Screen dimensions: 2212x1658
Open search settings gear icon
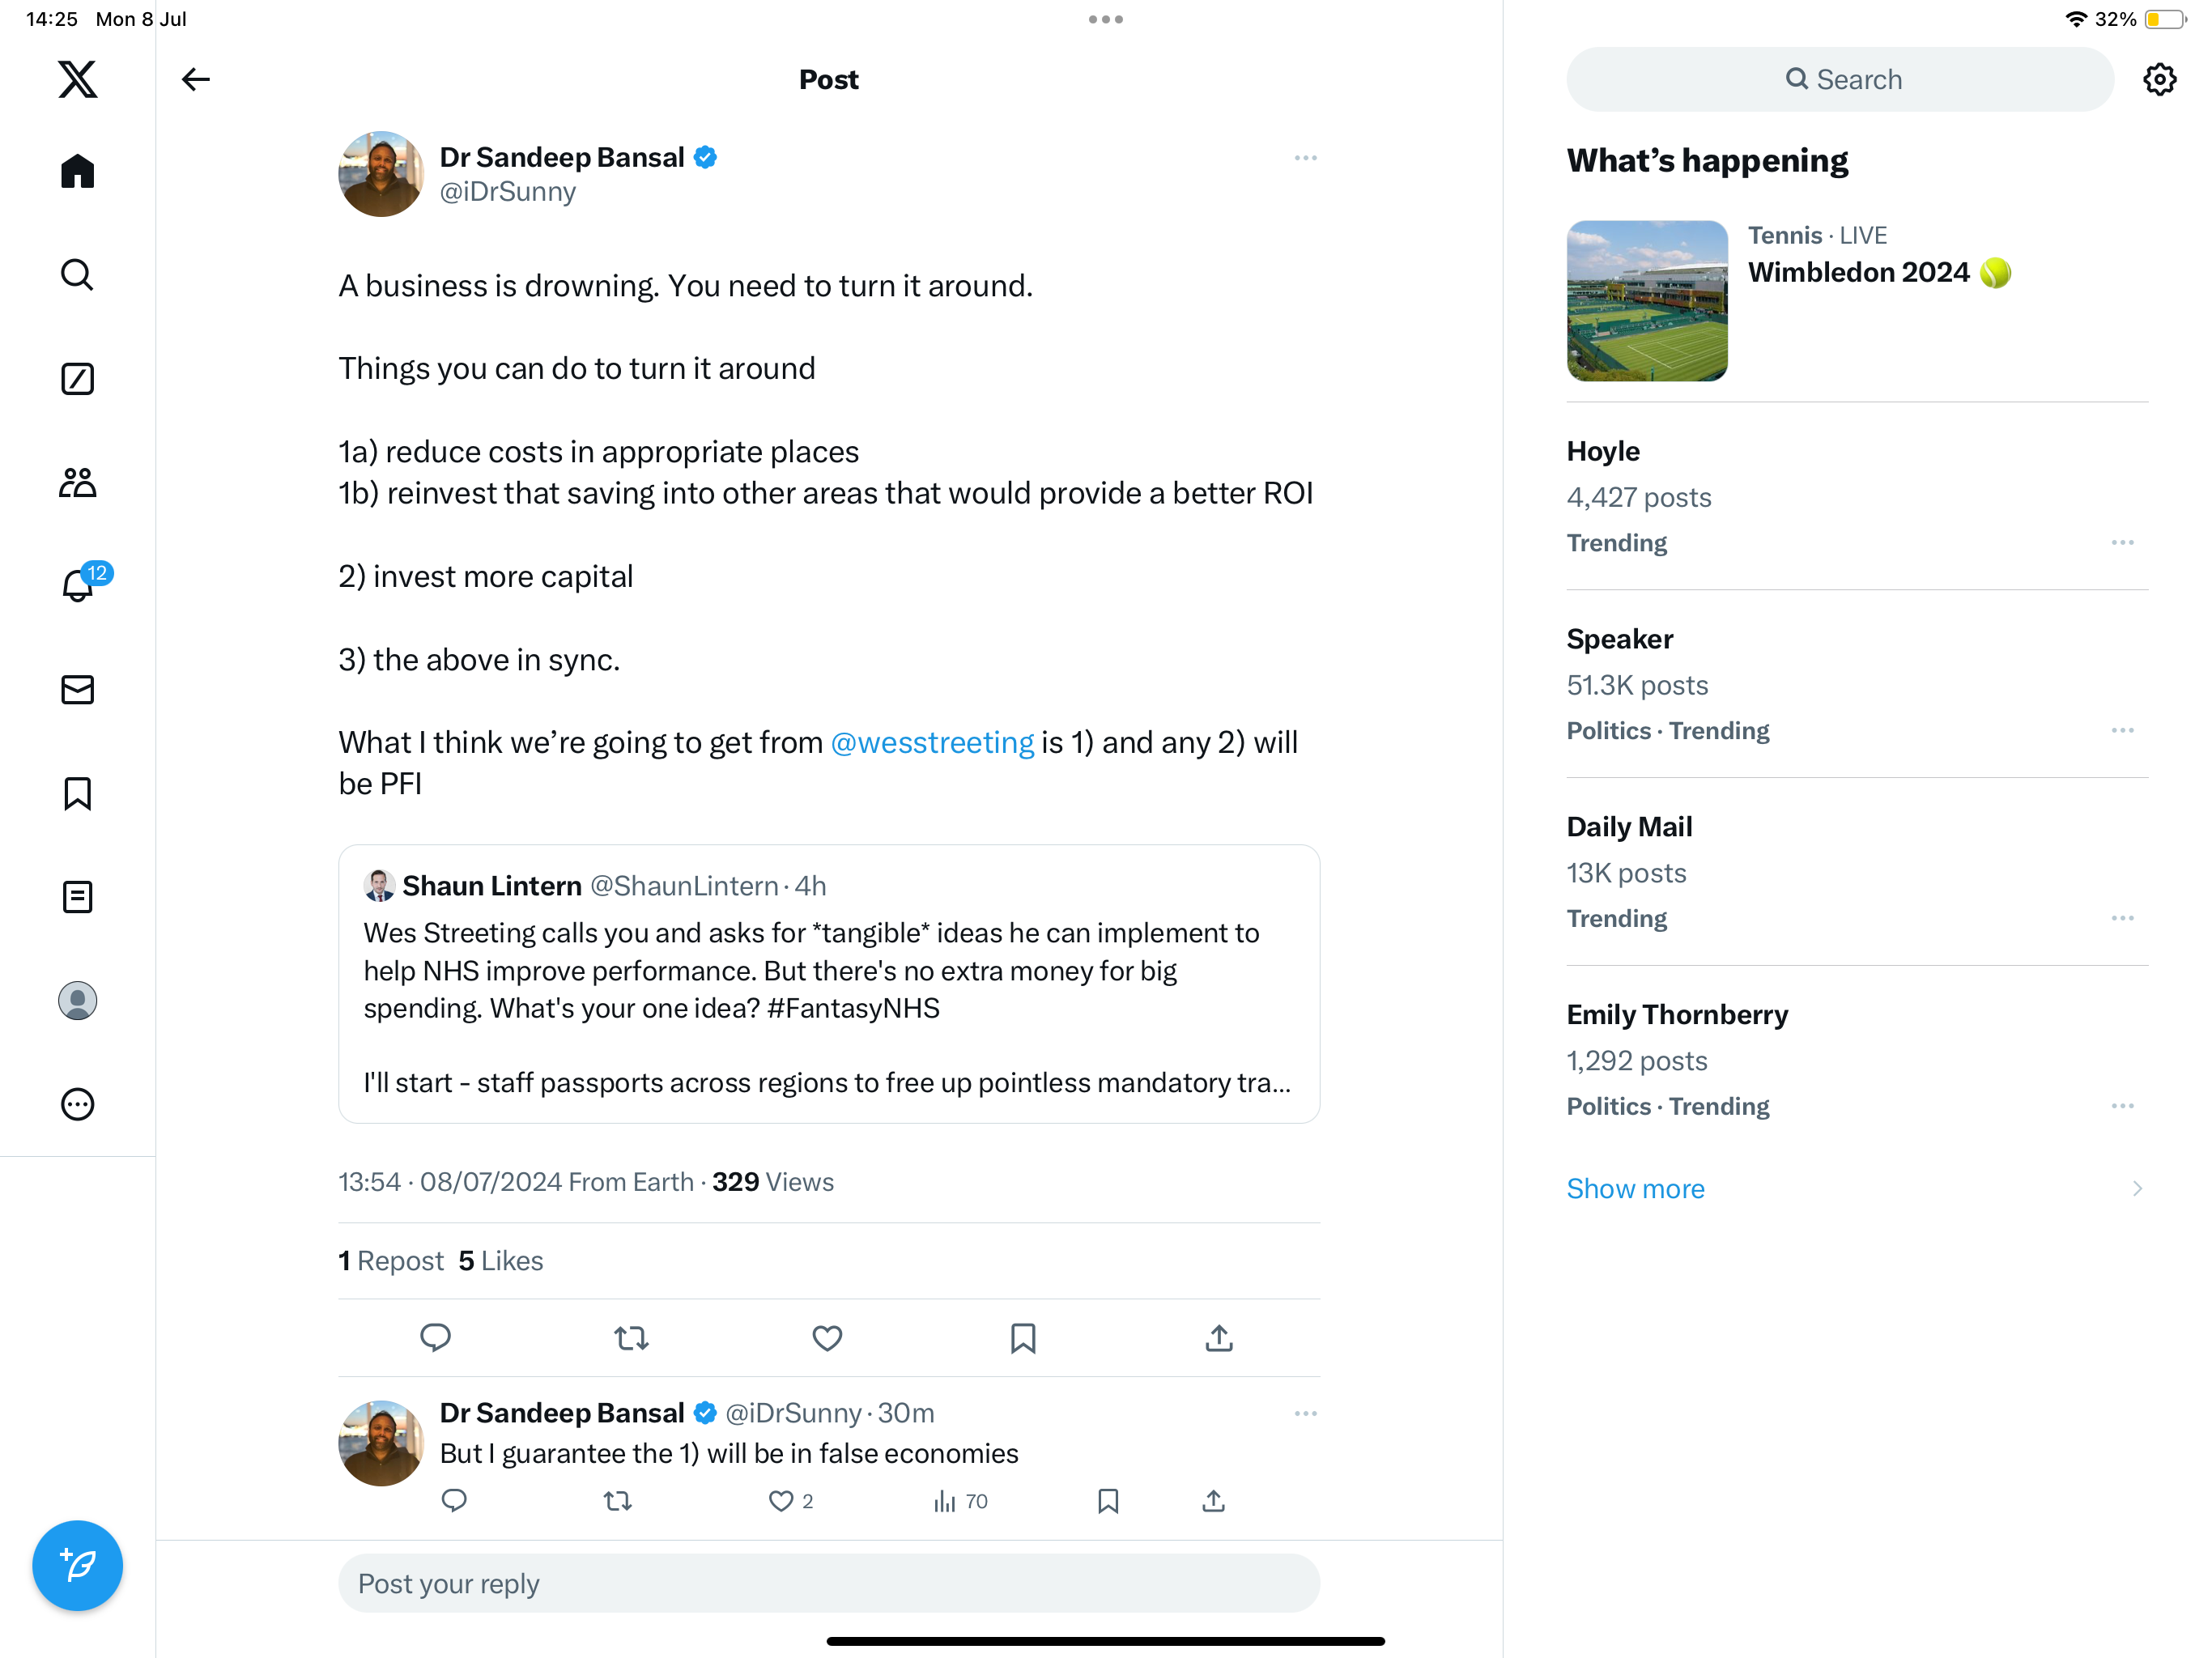[2159, 79]
